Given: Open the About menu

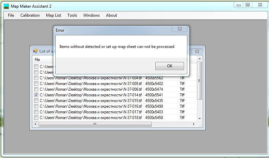Looking at the screenshot, I should click(111, 15).
